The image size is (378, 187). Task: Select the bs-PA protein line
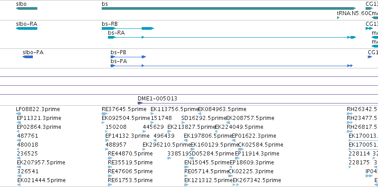click(232, 66)
